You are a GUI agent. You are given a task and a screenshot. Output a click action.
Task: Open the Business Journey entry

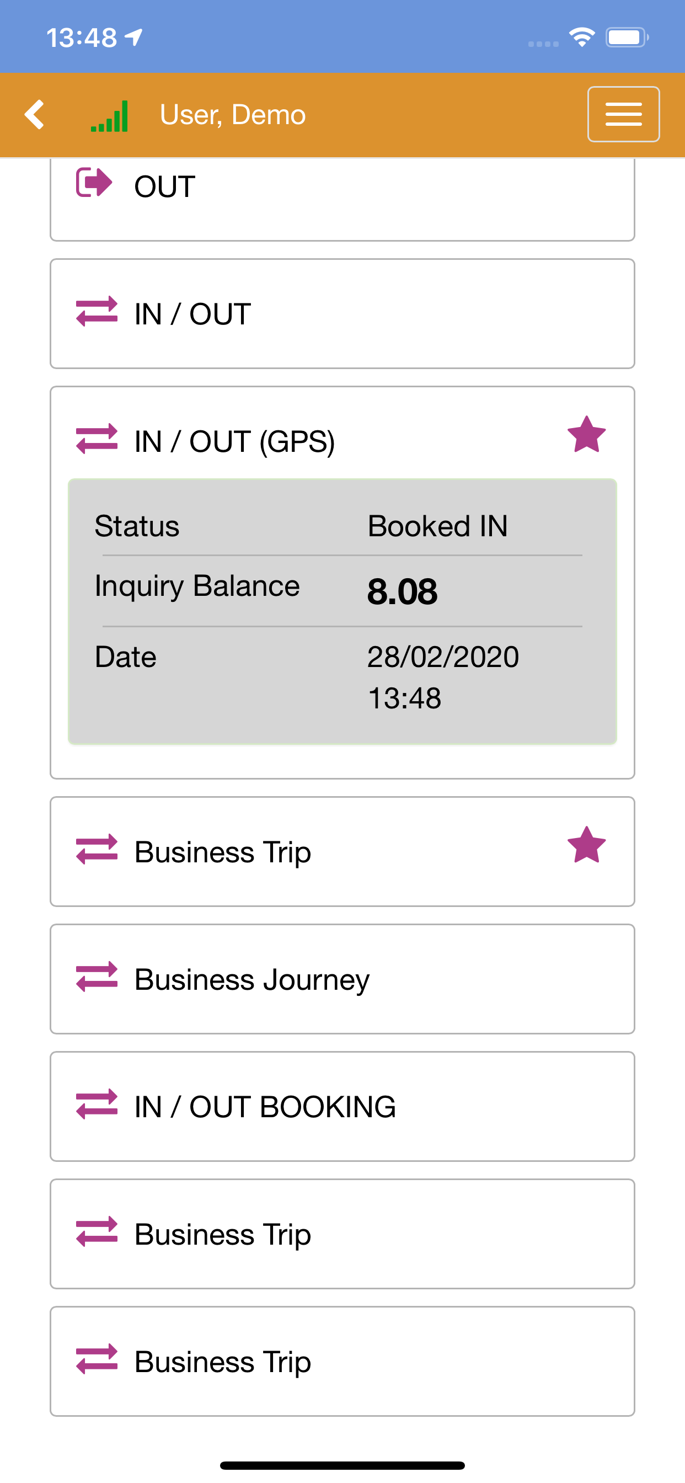pyautogui.click(x=342, y=979)
